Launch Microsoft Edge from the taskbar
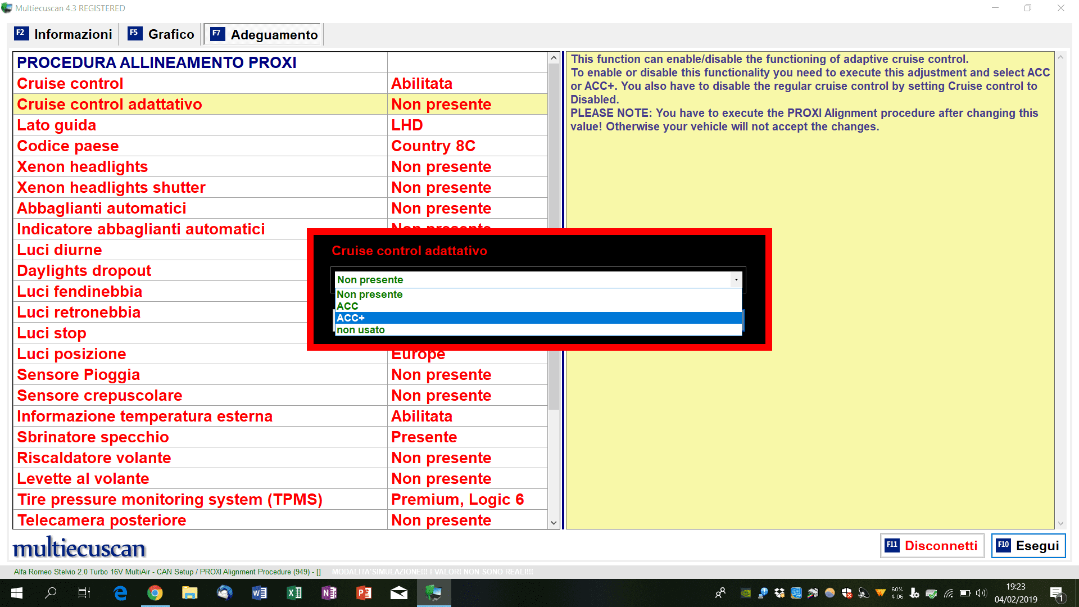 (x=120, y=593)
